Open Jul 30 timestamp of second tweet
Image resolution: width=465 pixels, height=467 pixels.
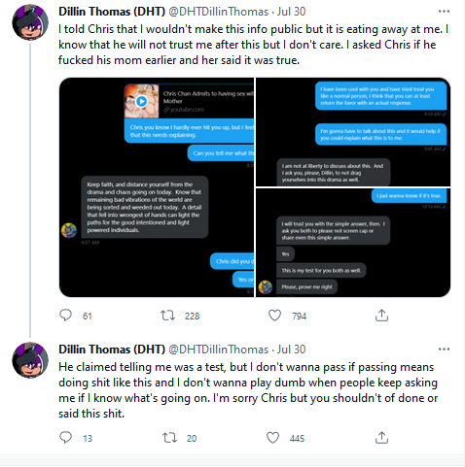click(x=291, y=350)
